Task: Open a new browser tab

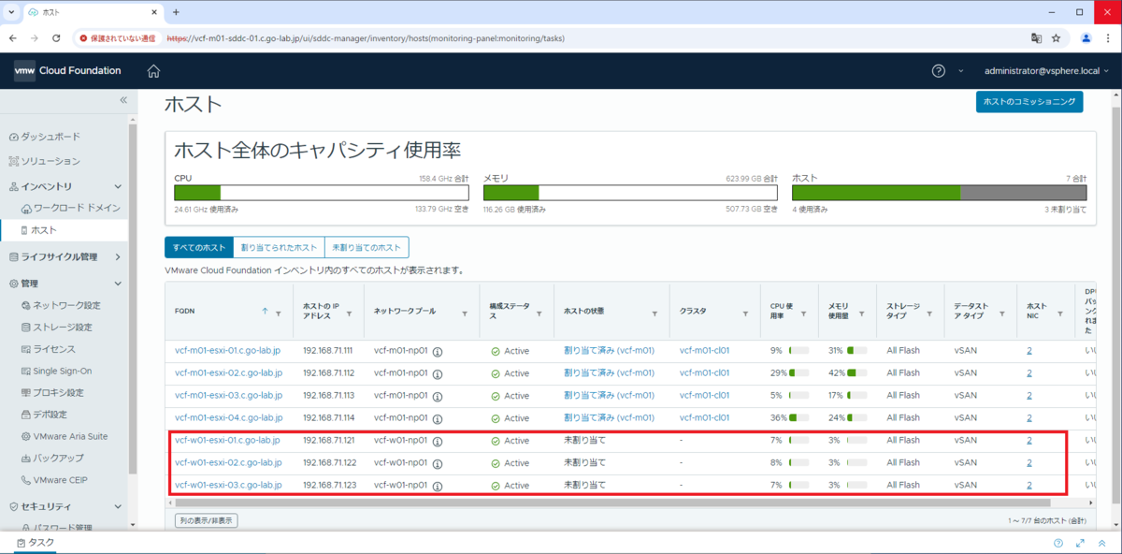Action: pyautogui.click(x=175, y=12)
